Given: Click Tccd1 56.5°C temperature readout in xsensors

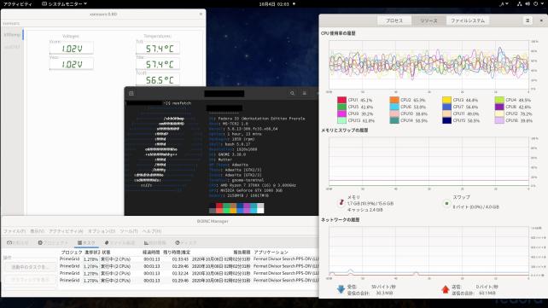Looking at the screenshot, I should [x=158, y=79].
